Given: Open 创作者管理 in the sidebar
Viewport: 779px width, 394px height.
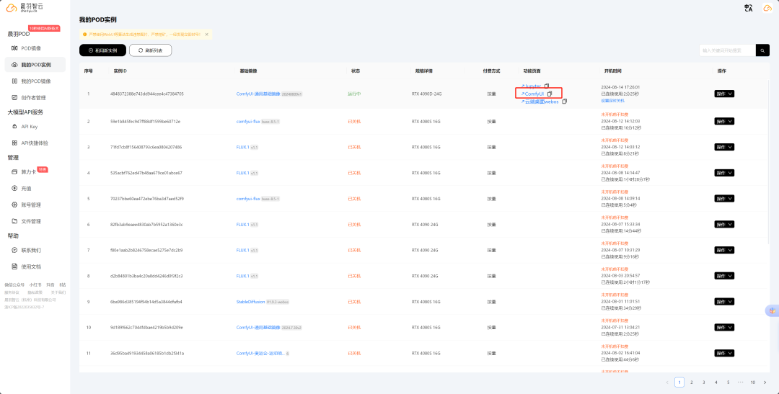Looking at the screenshot, I should coord(32,97).
